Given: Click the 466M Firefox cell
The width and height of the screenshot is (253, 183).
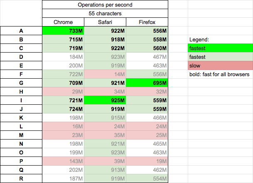Looking at the screenshot, I should tap(147, 118).
